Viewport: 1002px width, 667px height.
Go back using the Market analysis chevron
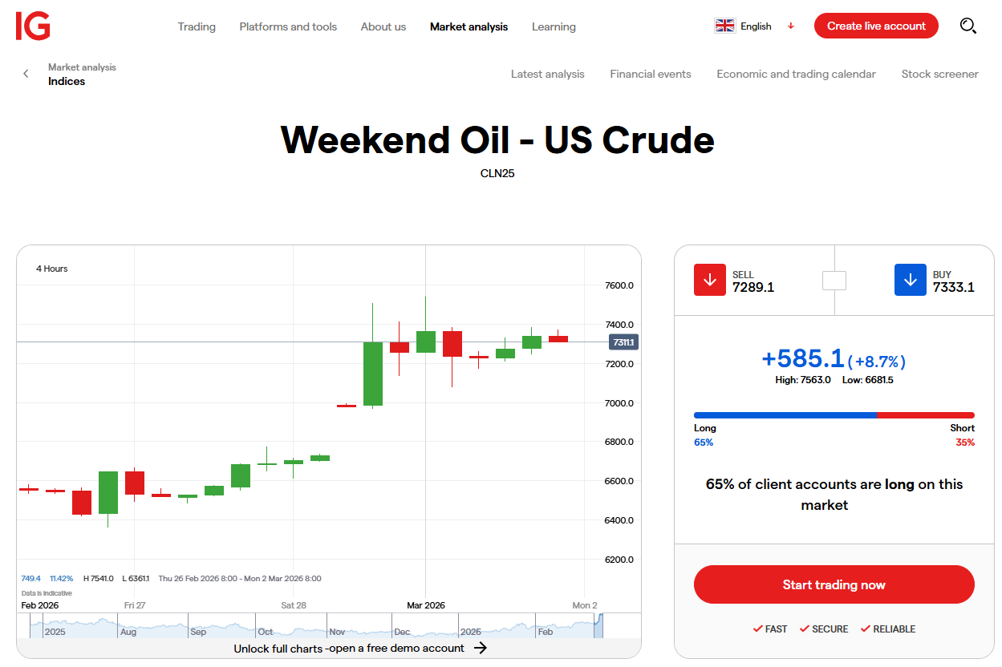[26, 74]
